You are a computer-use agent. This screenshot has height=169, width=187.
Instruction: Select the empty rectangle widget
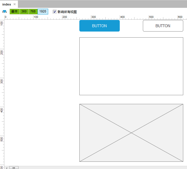[131, 66]
